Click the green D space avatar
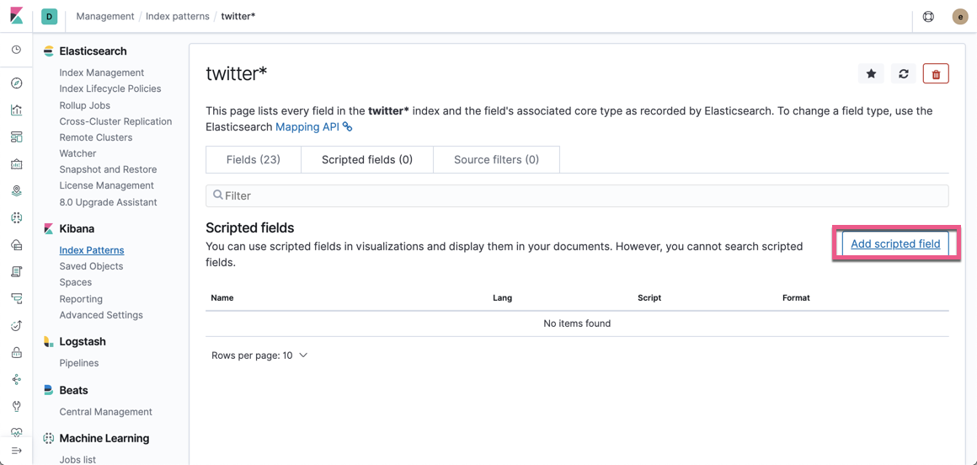977x465 pixels. pos(49,16)
